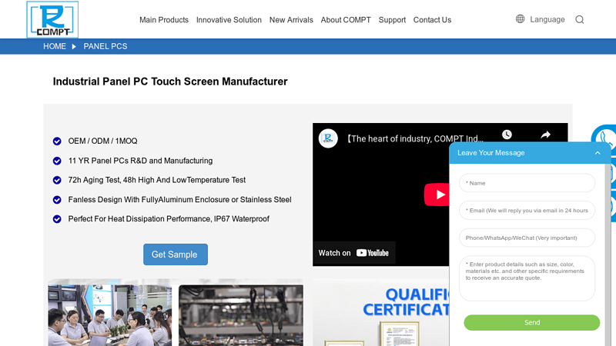Focus the Email input field
The height and width of the screenshot is (346, 616).
pos(527,211)
